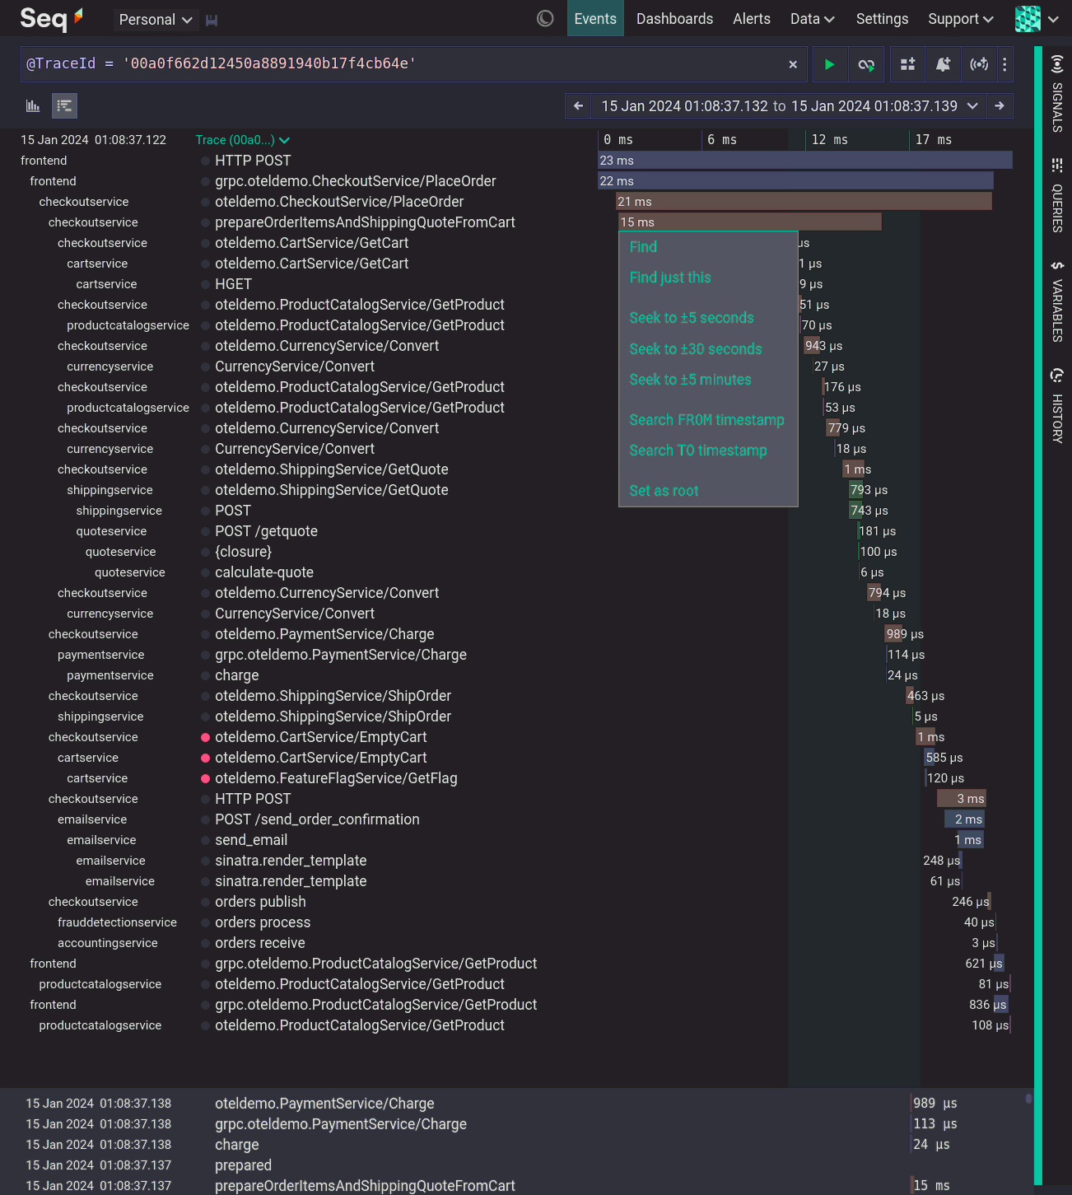Click the Seq logo

[x=51, y=18]
